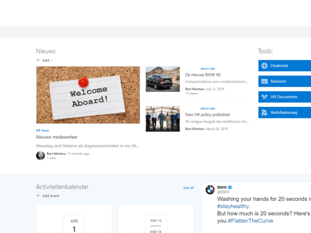Click the HR Documents people icon
The width and height of the screenshot is (311, 233).
click(x=264, y=97)
